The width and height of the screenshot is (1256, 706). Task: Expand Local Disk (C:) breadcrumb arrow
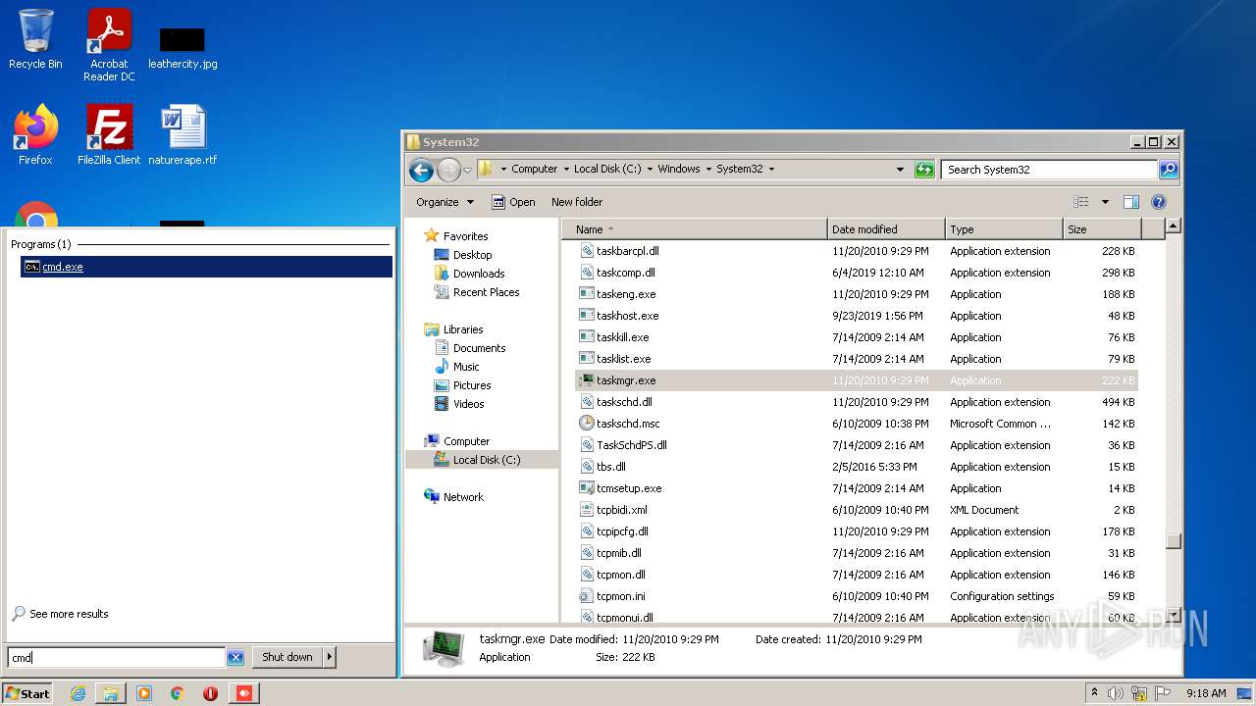point(650,169)
